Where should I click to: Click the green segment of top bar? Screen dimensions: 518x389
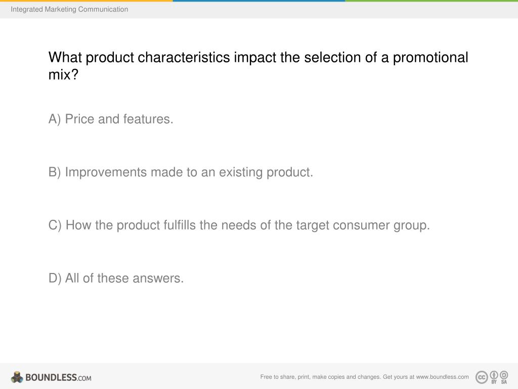[x=431, y=1]
